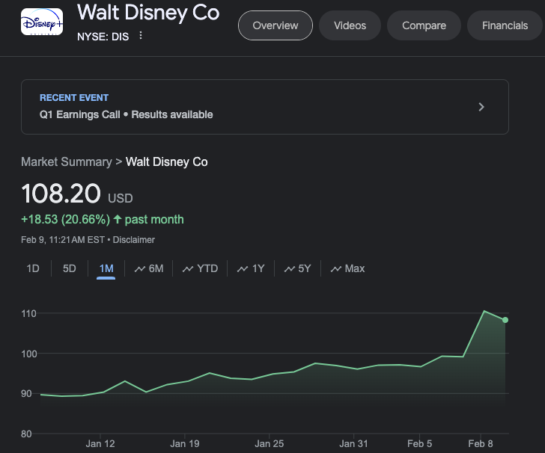Select the Compare tab

[x=424, y=25]
